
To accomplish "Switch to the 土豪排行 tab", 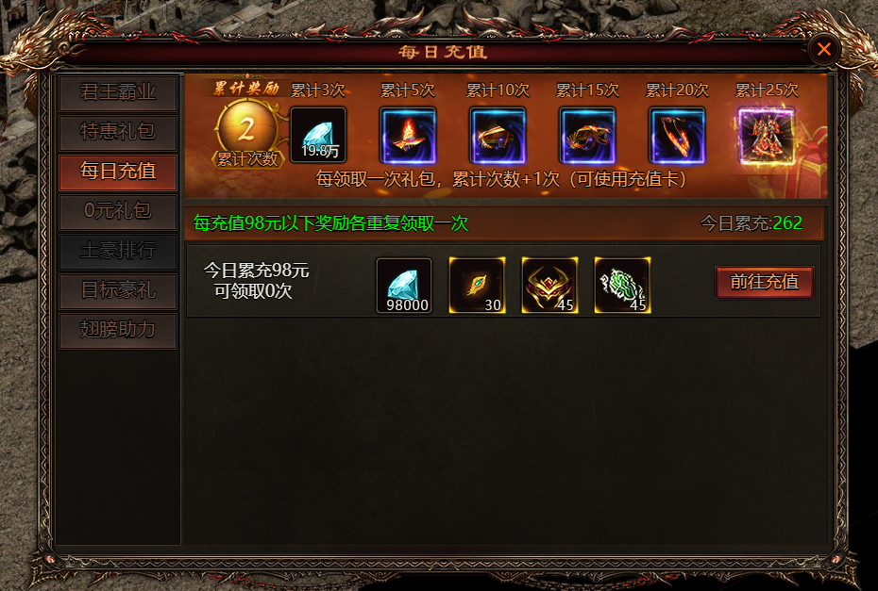I will (x=118, y=251).
